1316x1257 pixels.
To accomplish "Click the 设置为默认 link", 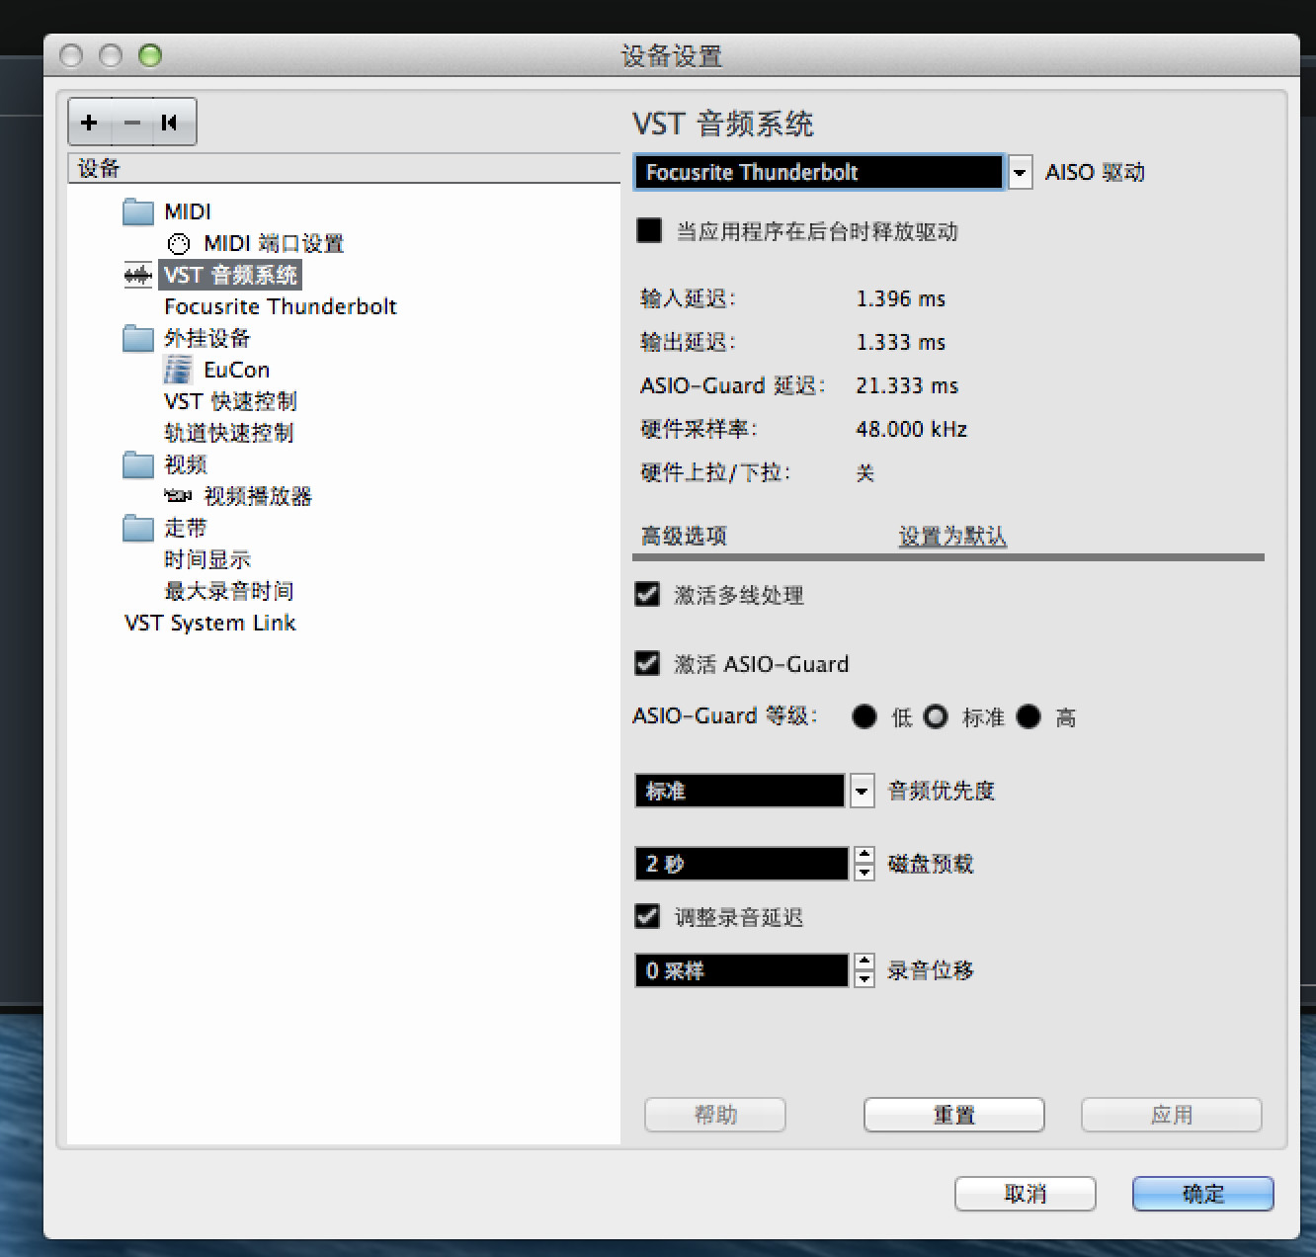I will [x=952, y=537].
